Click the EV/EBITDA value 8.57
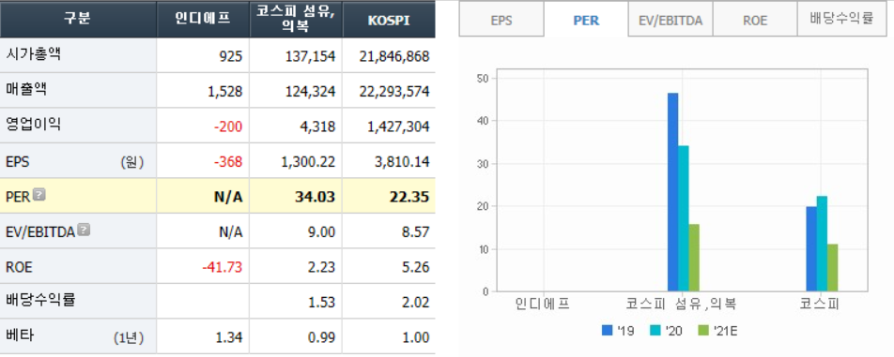894x357 pixels. [x=417, y=232]
